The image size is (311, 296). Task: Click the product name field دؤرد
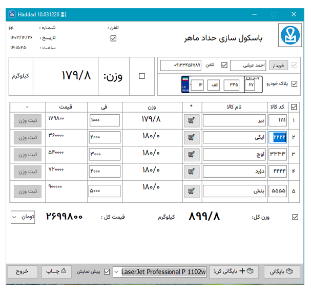click(x=234, y=171)
